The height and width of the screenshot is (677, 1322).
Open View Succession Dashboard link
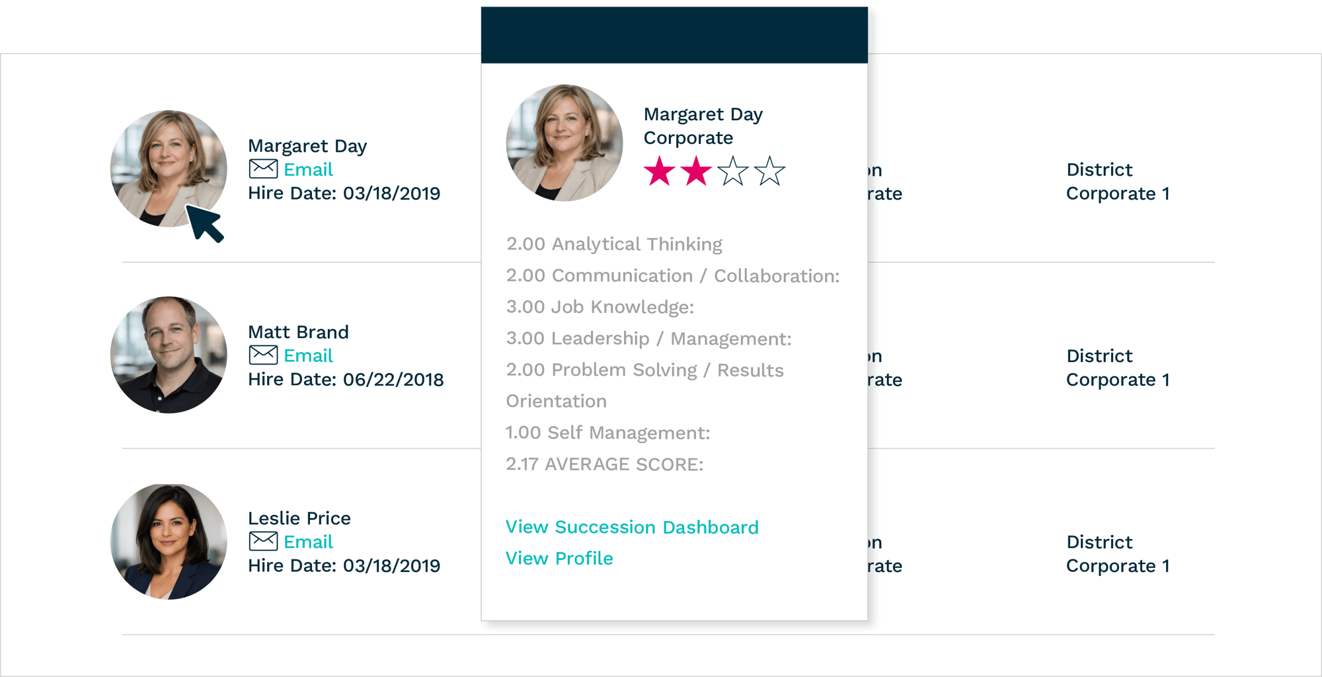632,527
